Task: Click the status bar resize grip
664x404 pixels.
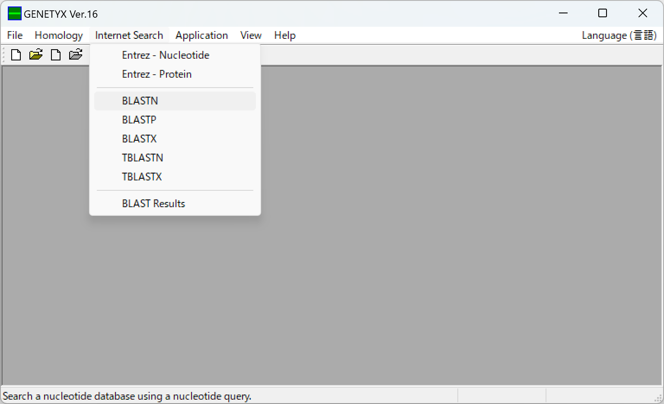Action: (x=658, y=398)
